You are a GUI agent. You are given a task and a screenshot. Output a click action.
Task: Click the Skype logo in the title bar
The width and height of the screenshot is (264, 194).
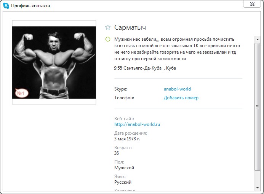point(6,6)
